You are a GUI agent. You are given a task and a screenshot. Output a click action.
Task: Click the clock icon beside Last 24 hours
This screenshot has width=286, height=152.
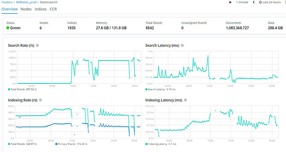click(260, 2)
